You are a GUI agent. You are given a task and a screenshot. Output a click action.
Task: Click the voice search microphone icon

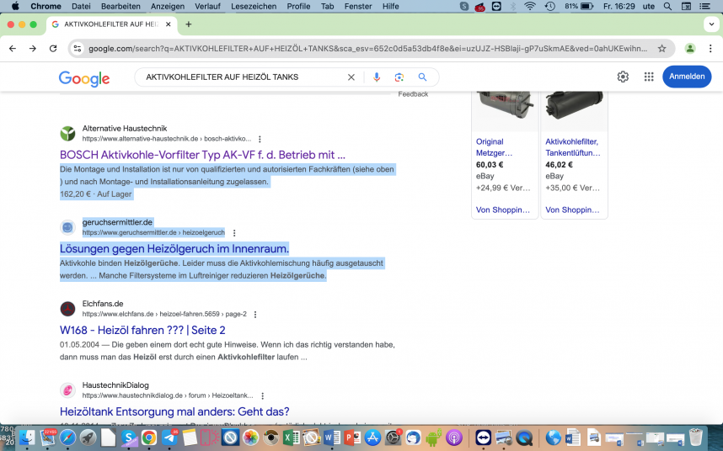pos(377,77)
